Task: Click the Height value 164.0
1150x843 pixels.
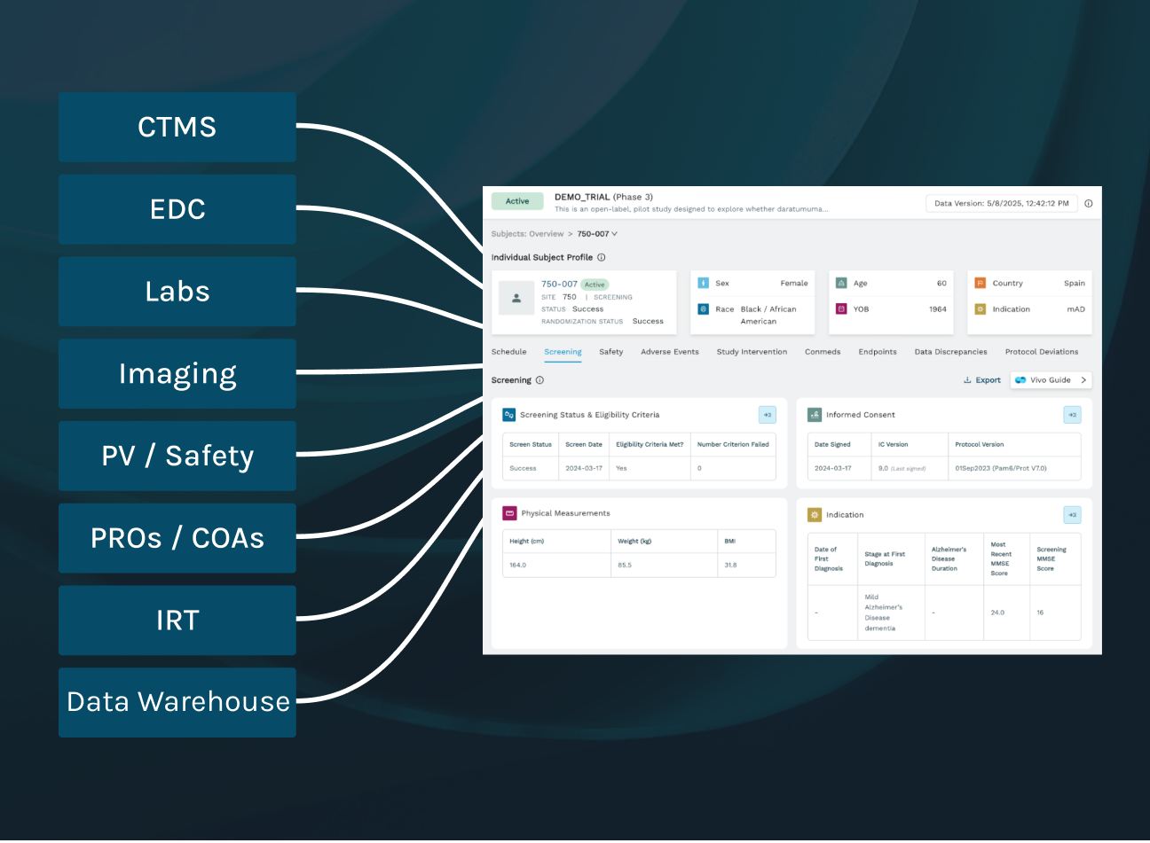Action: tap(517, 565)
